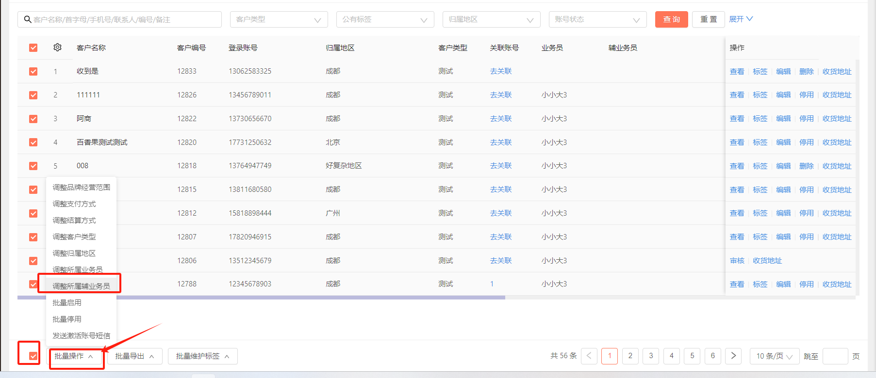Viewport: 876px width, 378px height.
Task: Click 去关联 for customer 收到是
Action: tap(501, 71)
